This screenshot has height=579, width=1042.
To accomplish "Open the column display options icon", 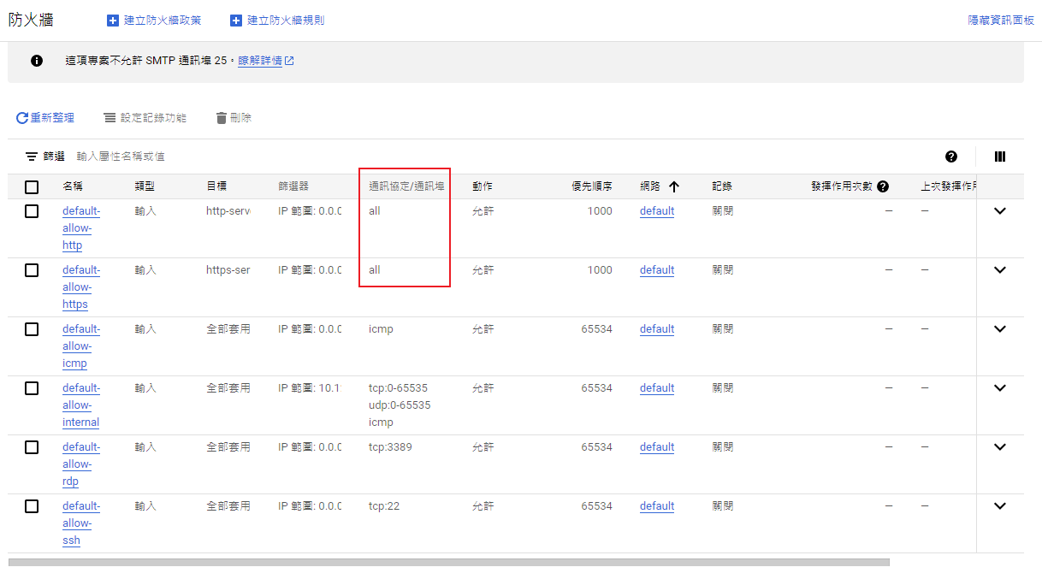I will [999, 156].
